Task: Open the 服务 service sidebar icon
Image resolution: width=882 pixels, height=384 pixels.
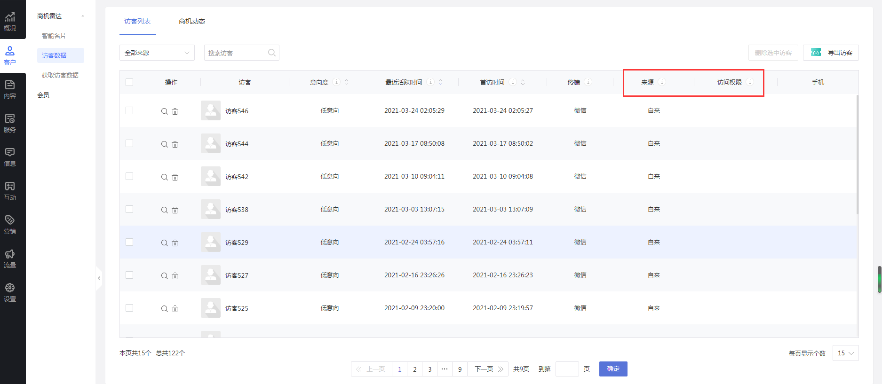Action: [10, 123]
